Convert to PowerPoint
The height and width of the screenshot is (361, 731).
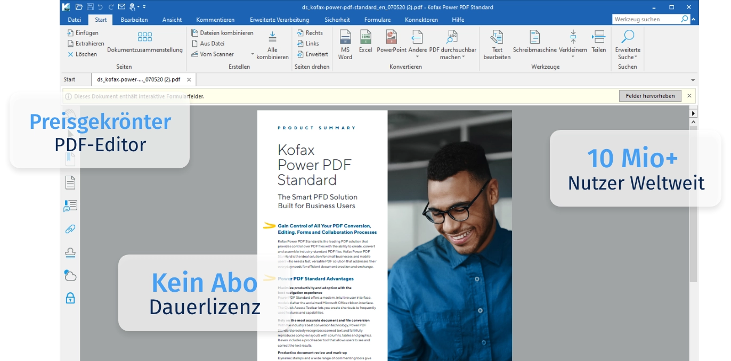point(392,42)
